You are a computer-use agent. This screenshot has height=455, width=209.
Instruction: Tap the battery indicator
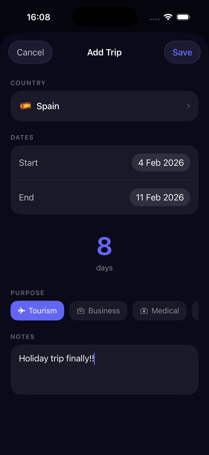(x=183, y=16)
